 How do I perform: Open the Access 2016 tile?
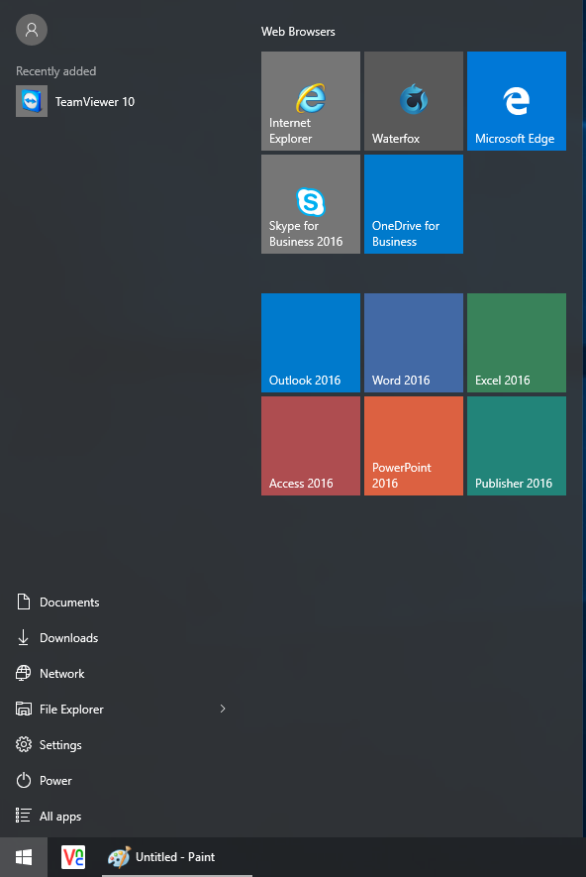pyautogui.click(x=311, y=446)
